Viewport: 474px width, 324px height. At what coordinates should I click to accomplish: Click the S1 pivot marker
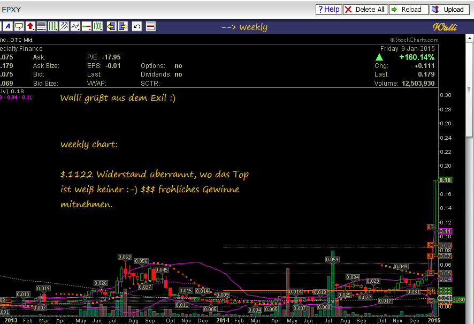click(431, 290)
